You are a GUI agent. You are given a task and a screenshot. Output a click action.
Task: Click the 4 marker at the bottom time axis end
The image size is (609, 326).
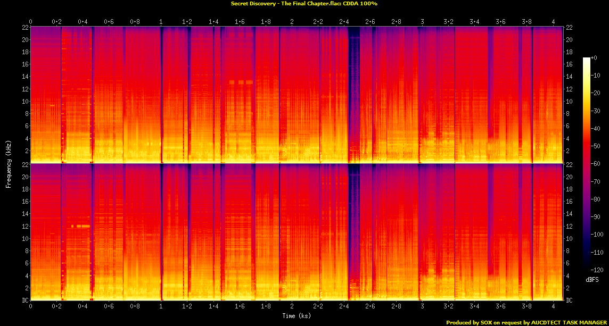pyautogui.click(x=554, y=307)
